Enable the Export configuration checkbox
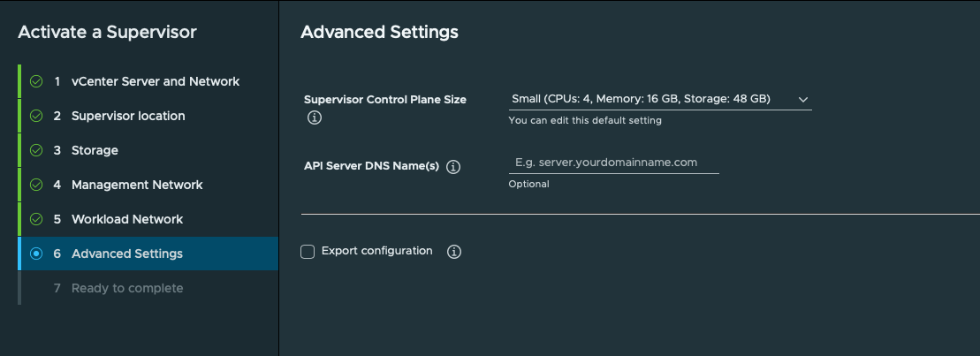The height and width of the screenshot is (356, 980). pos(308,252)
